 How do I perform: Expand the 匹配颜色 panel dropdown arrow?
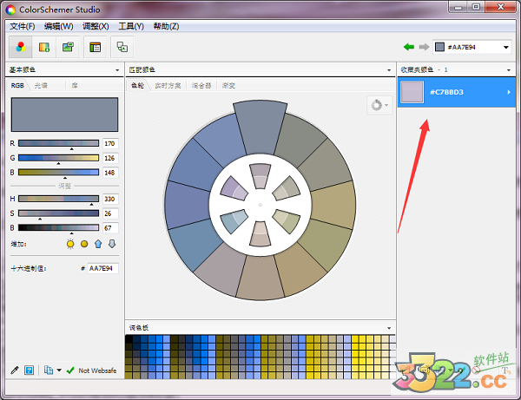click(389, 70)
